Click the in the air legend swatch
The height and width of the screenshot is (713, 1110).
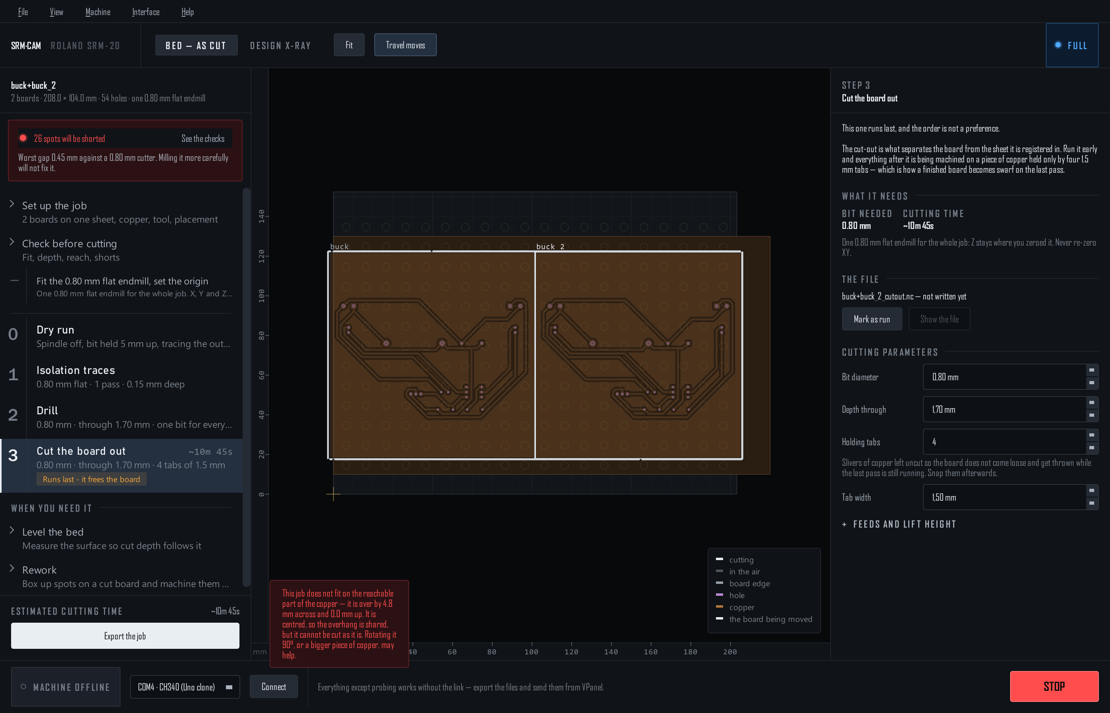point(720,571)
